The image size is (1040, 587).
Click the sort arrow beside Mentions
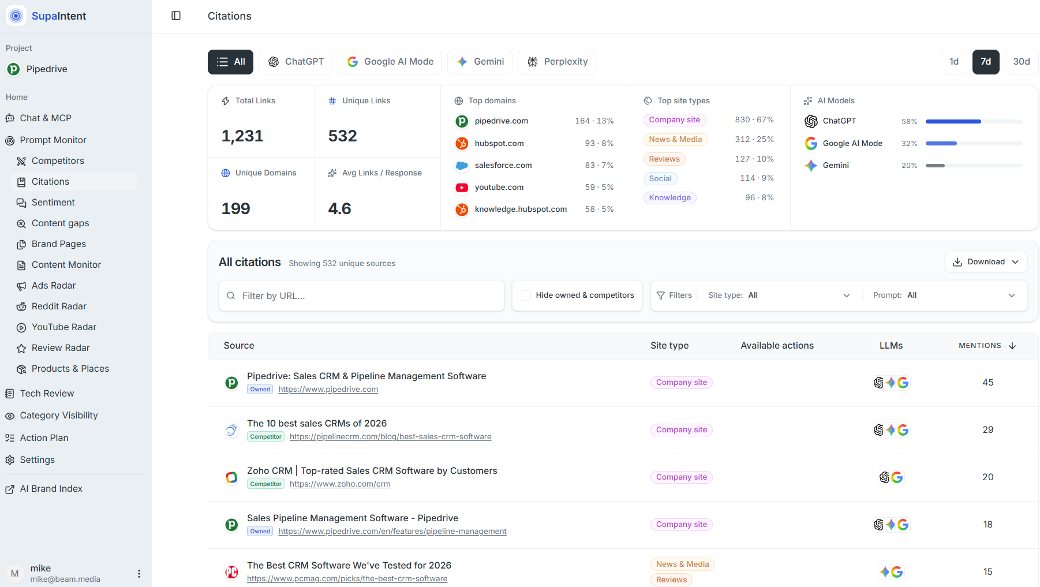coord(1012,346)
